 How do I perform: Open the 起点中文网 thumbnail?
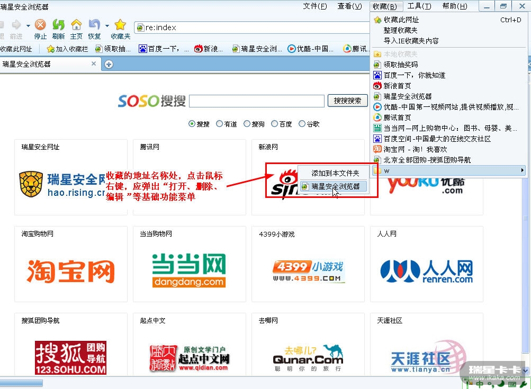pos(190,345)
